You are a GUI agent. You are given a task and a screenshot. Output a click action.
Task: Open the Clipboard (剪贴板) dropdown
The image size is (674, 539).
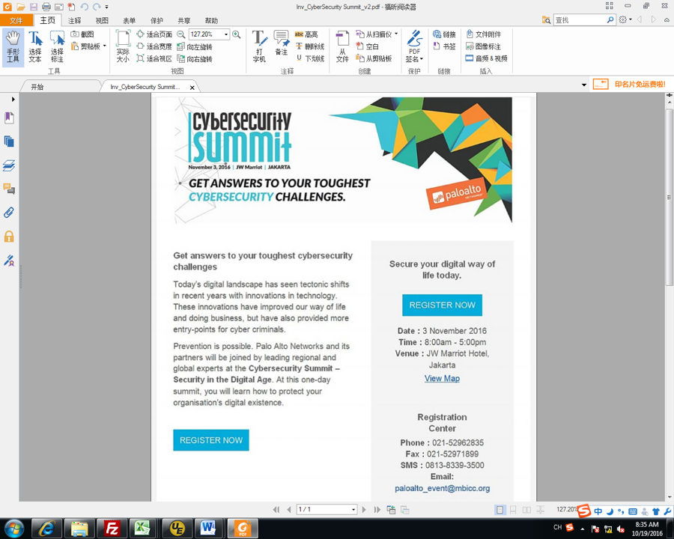[105, 46]
